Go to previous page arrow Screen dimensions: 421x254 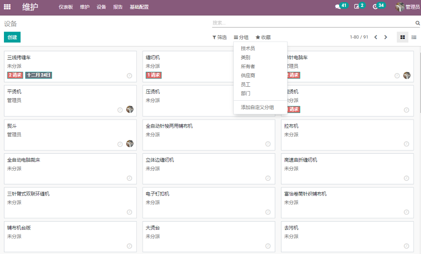point(375,37)
